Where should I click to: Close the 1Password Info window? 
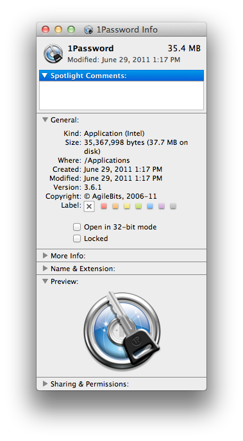coord(46,29)
